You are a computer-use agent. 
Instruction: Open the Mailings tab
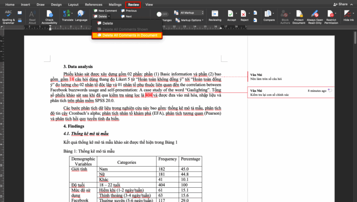pos(115,4)
